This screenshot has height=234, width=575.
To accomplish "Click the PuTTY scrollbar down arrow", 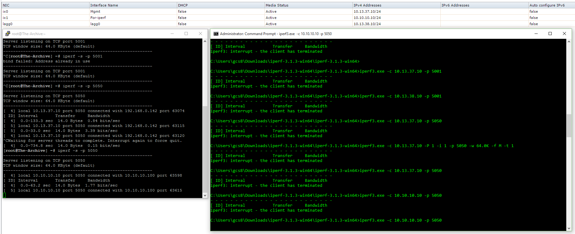I will coord(205,196).
